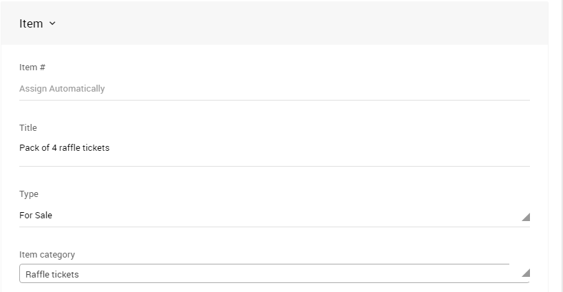Click the Type field label
The width and height of the screenshot is (563, 292).
click(x=29, y=194)
